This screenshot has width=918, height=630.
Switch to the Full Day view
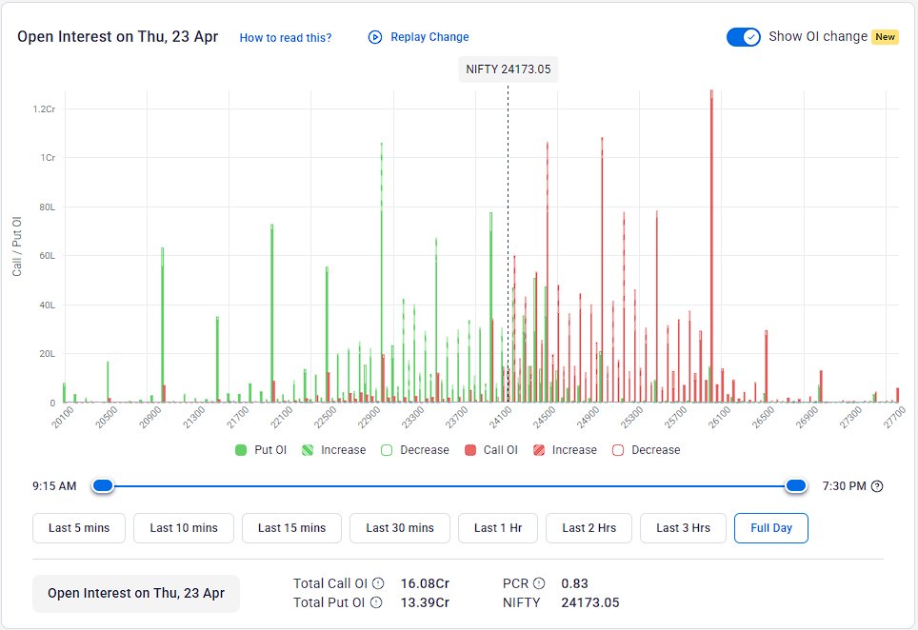[x=771, y=528]
